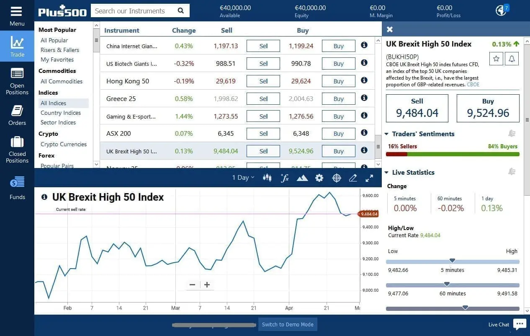Switch to the Risers & Fallers view

point(59,50)
